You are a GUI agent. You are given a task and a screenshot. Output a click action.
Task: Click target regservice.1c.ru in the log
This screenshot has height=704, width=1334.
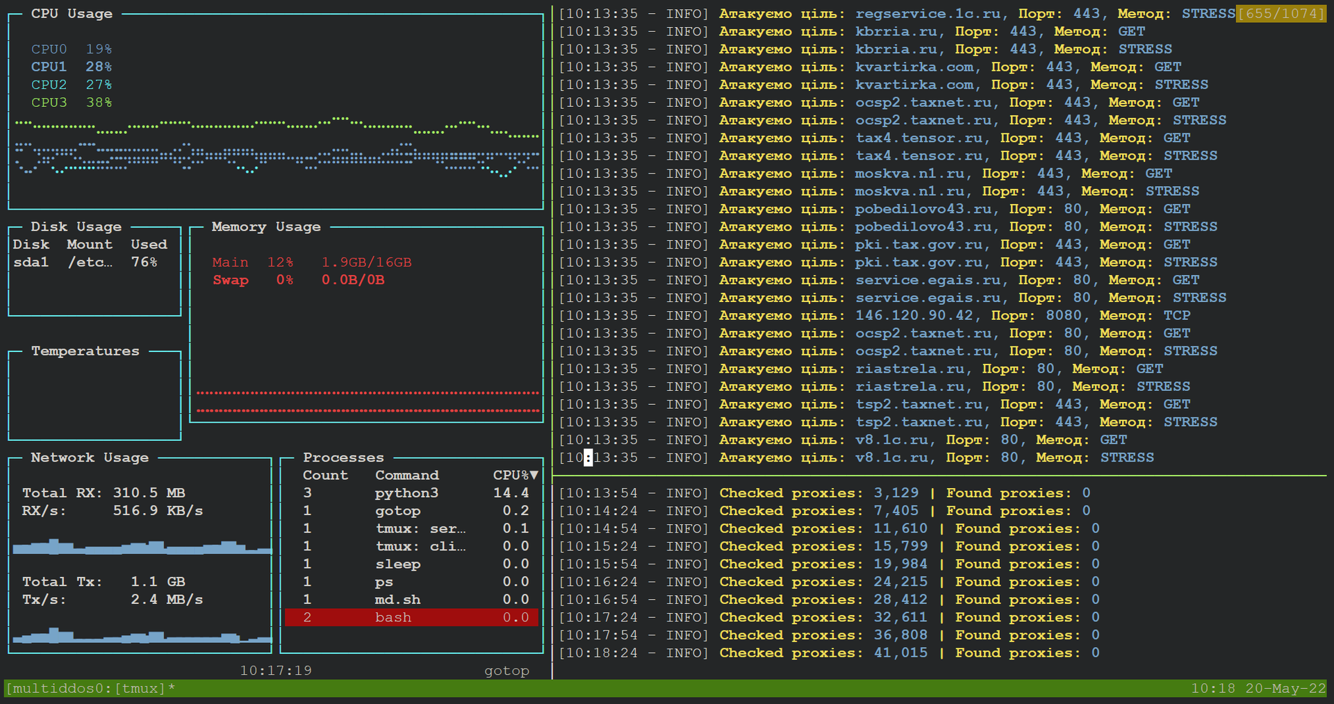[x=928, y=14]
